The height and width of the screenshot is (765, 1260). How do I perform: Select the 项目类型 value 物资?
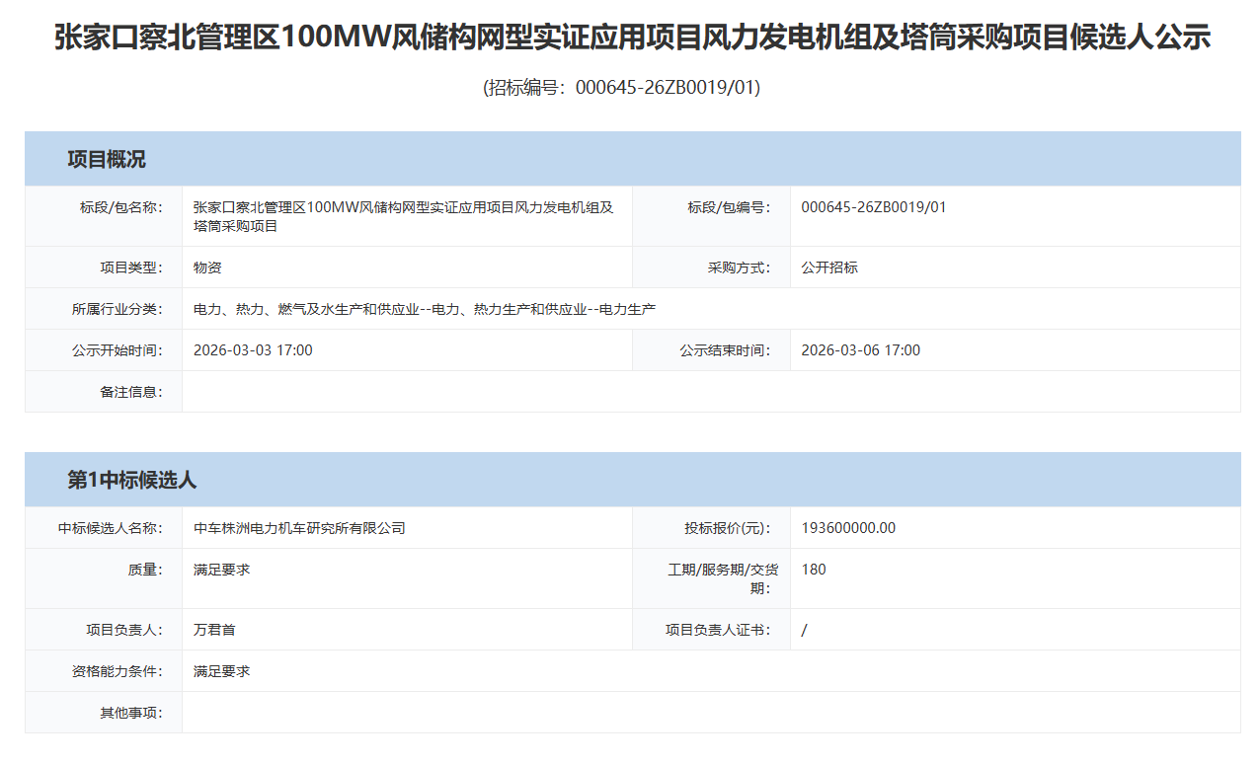tap(207, 268)
